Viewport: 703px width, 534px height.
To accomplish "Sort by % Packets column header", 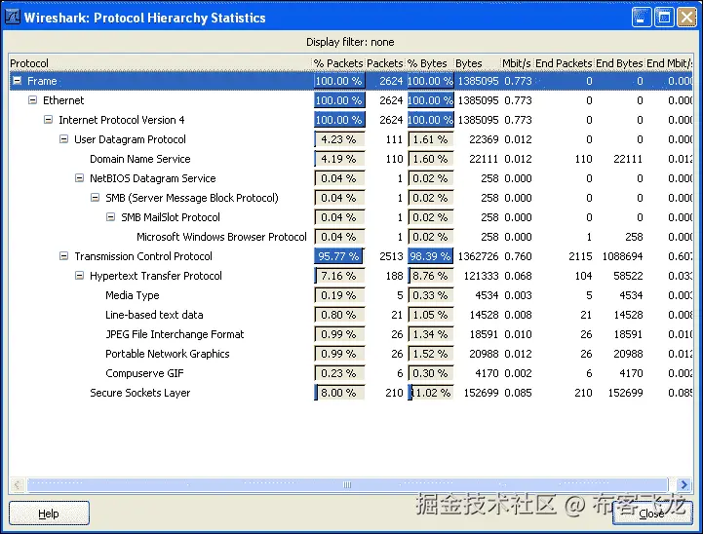I will click(338, 63).
